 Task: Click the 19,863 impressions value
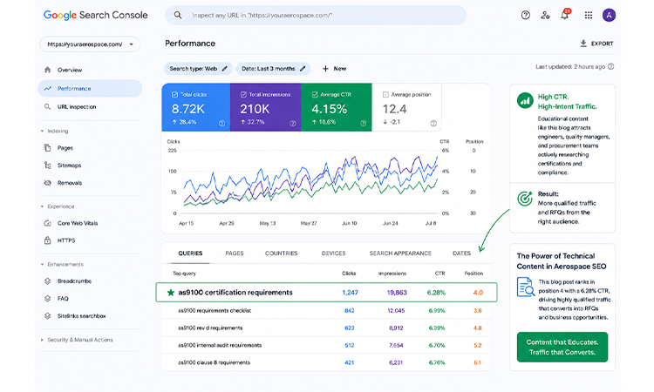397,293
